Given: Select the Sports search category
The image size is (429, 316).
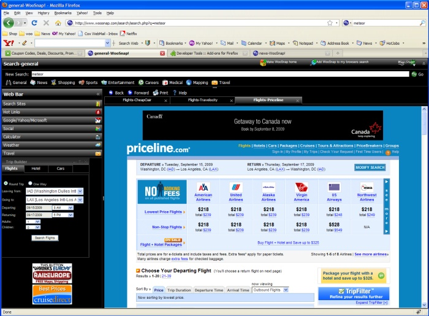Looking at the screenshot, I should point(88,82).
